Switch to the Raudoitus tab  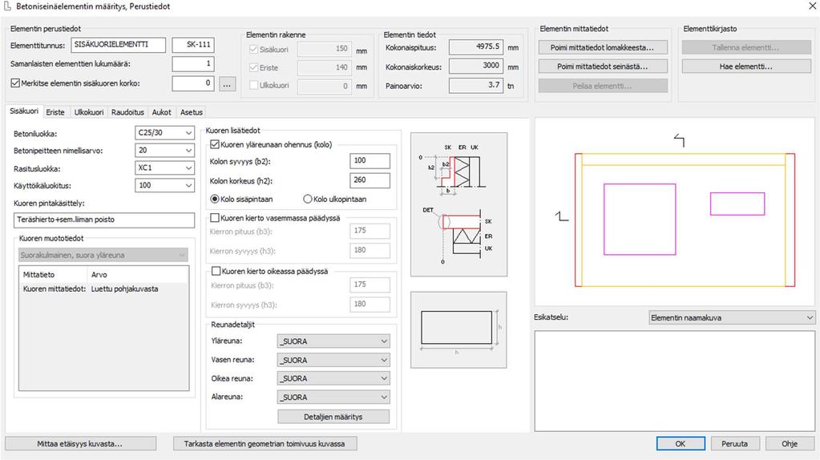click(127, 112)
